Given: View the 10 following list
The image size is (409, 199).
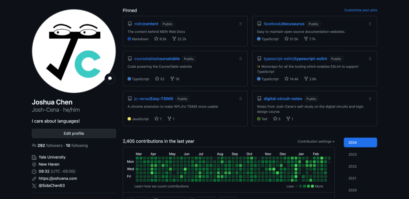Looking at the screenshot, I should pos(76,146).
